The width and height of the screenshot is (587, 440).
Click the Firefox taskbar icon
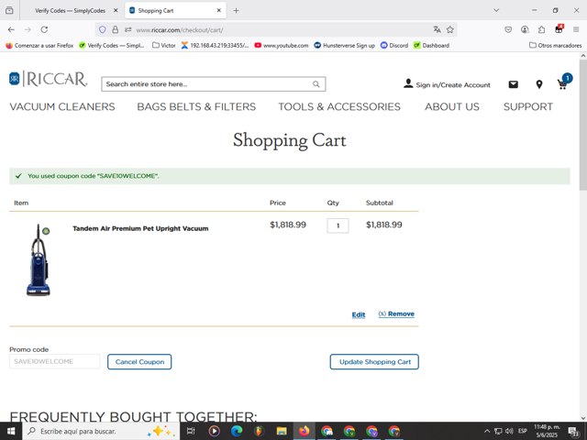[x=304, y=431]
